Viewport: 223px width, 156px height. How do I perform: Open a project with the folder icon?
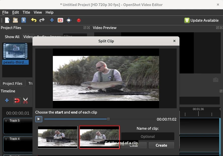click(15, 20)
